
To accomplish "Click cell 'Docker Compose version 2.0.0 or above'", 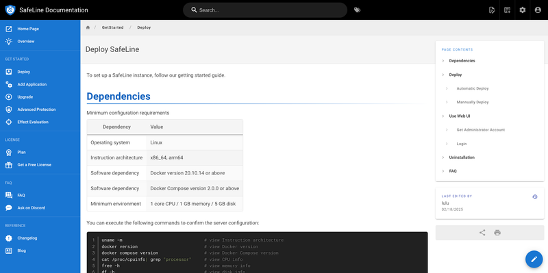I will pos(195,189).
